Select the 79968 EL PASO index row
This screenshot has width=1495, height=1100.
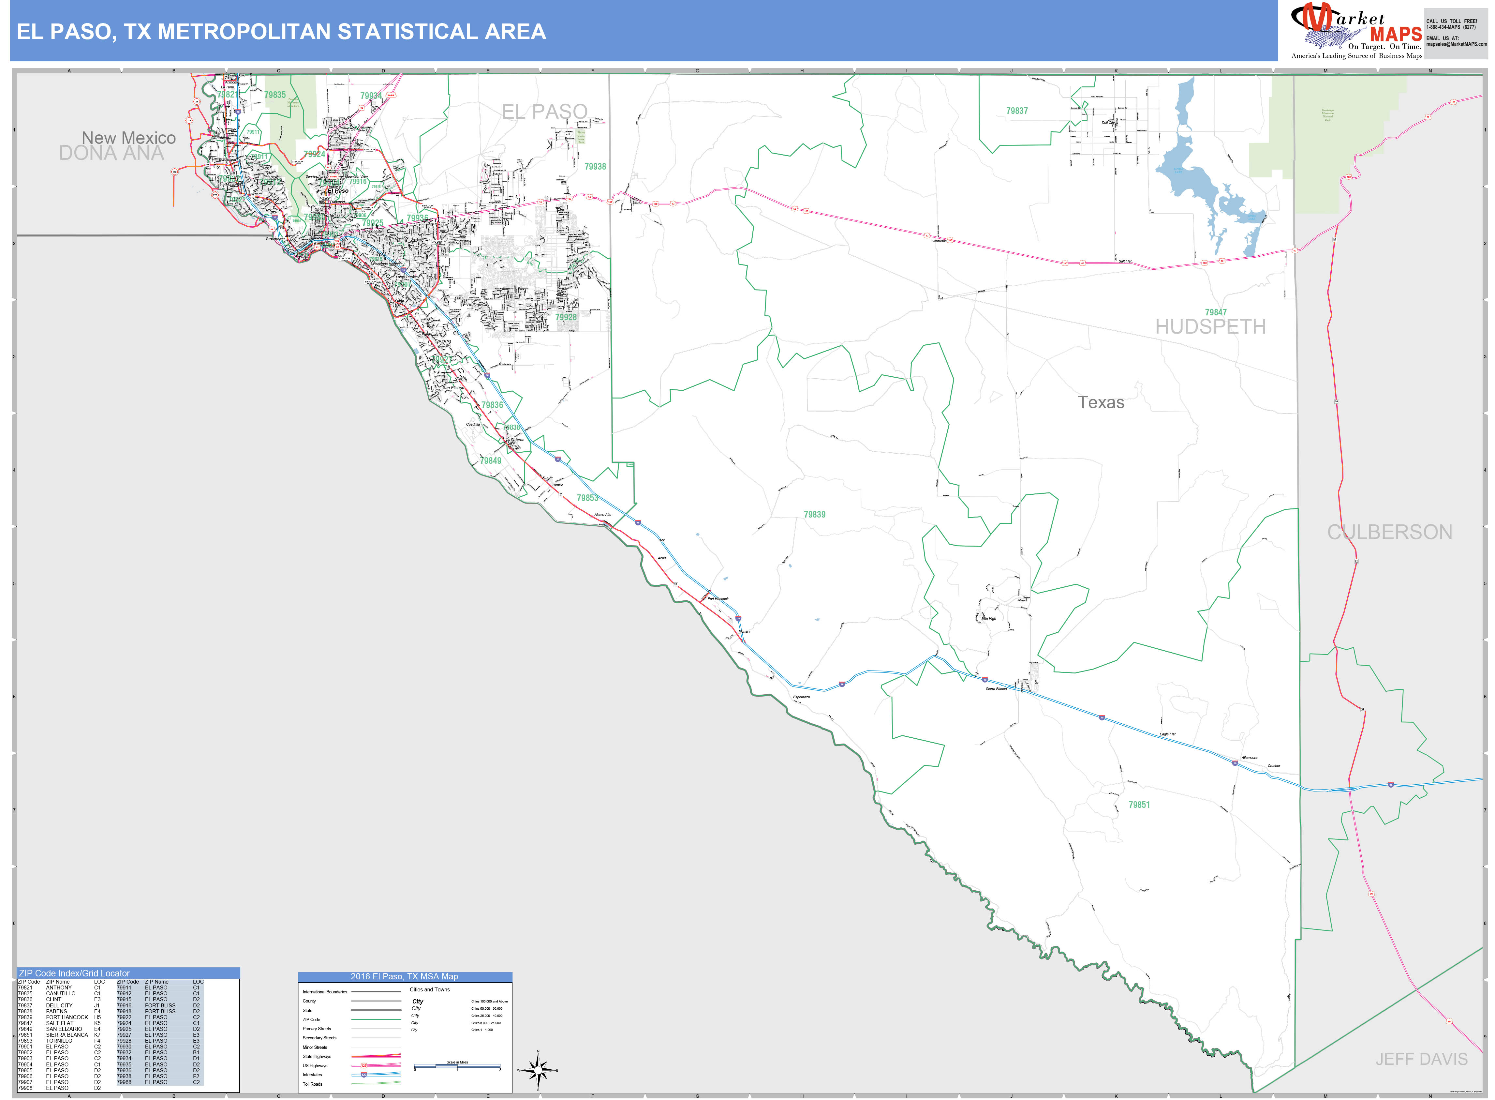tap(160, 1082)
